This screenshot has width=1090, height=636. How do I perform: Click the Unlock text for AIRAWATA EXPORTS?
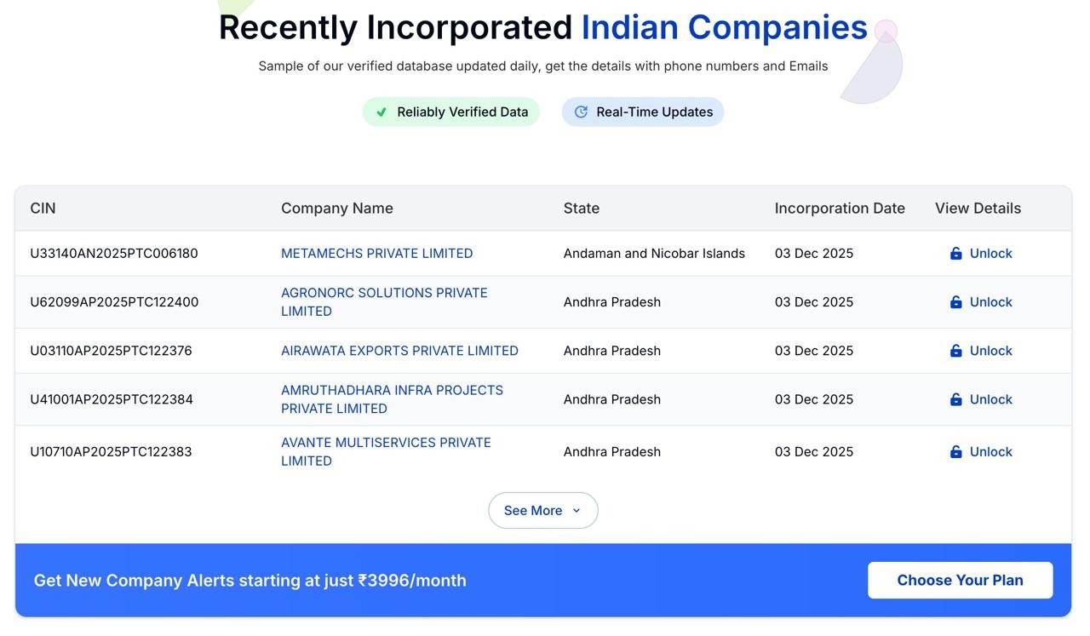990,351
